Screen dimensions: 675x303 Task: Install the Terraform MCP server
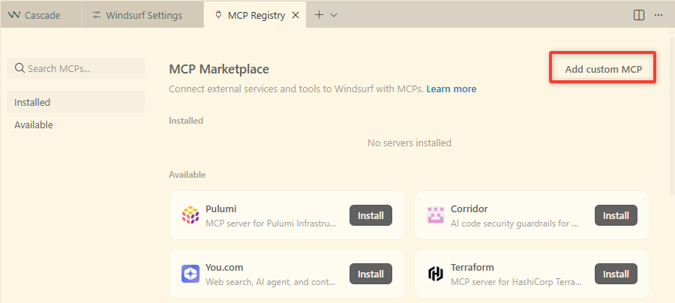[x=616, y=274]
